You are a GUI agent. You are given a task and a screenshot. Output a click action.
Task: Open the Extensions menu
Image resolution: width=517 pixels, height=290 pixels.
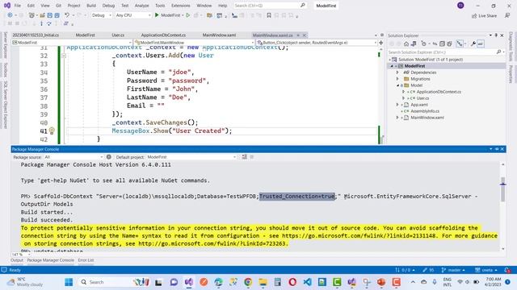181,6
